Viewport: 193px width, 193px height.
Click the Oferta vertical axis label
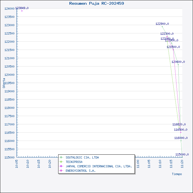coord(4,83)
